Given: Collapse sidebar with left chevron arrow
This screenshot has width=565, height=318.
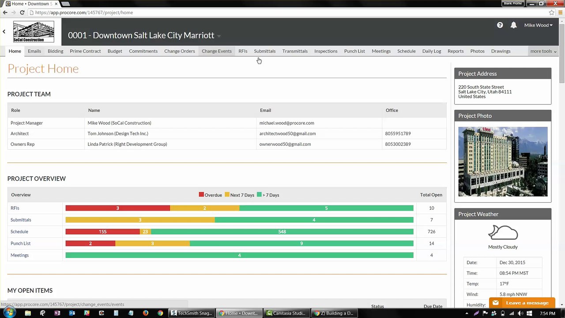Looking at the screenshot, I should click(4, 31).
